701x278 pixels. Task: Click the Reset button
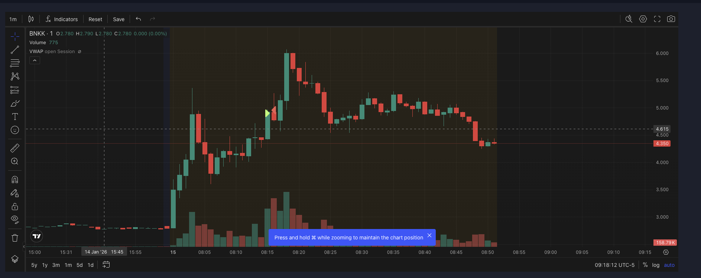pos(95,19)
